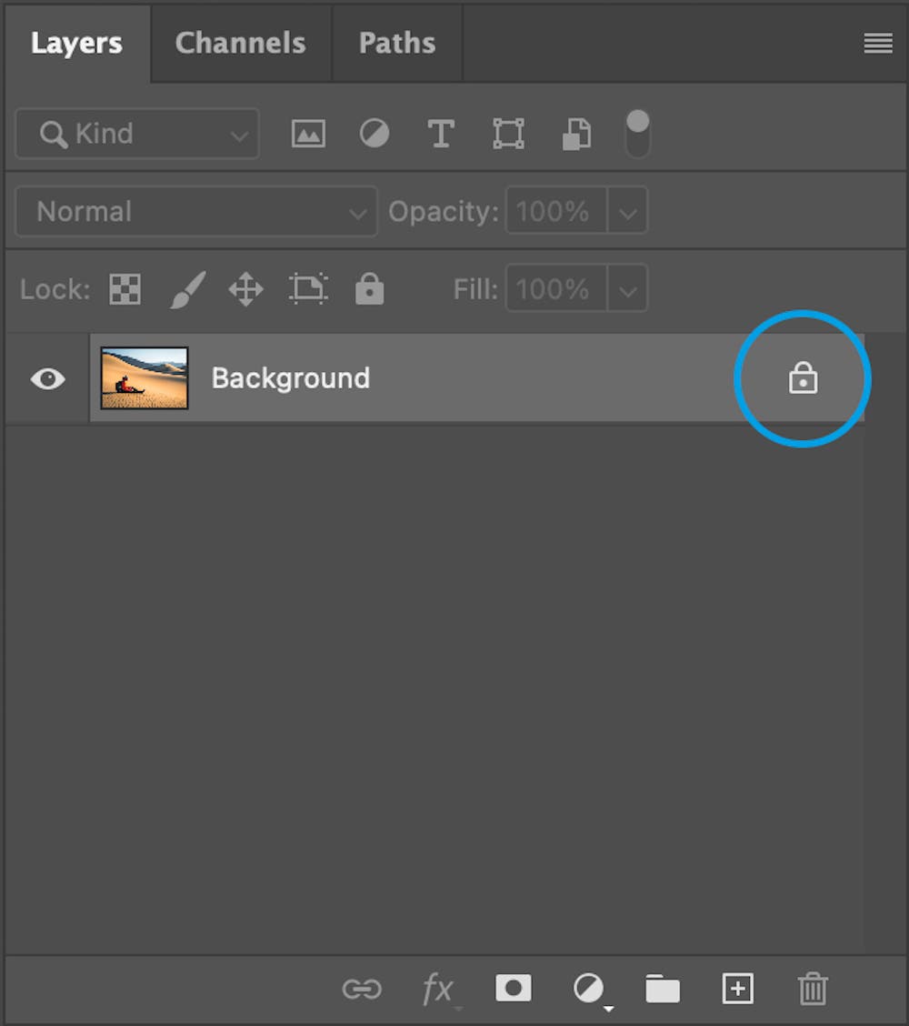The height and width of the screenshot is (1026, 909).
Task: Filter layers by type layers
Action: click(441, 133)
